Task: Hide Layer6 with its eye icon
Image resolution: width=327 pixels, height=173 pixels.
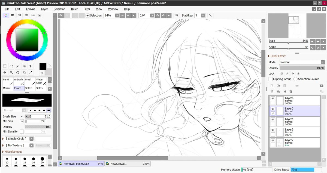Action: (x=272, y=99)
